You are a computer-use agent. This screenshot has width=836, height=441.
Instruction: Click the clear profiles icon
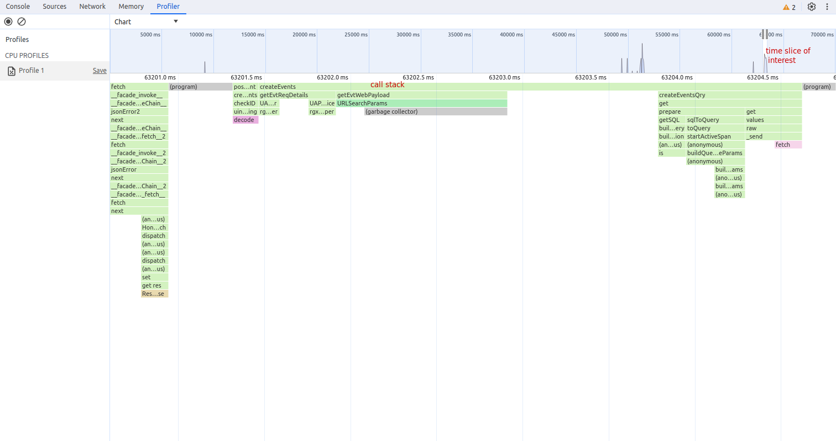(22, 21)
